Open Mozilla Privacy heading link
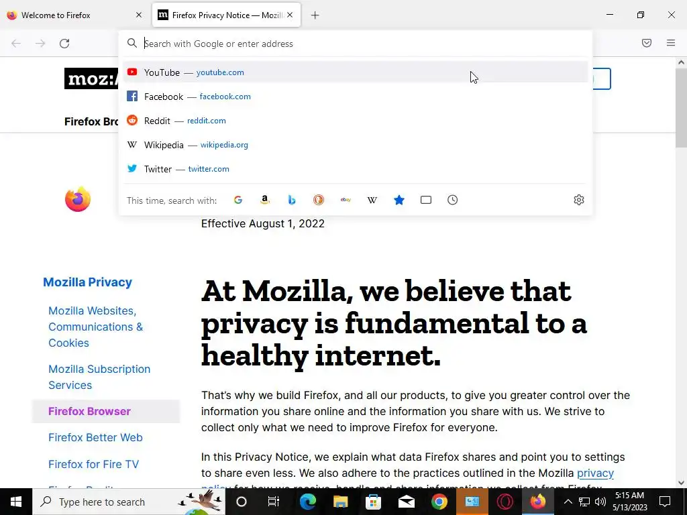This screenshot has height=515, width=687. tap(88, 282)
